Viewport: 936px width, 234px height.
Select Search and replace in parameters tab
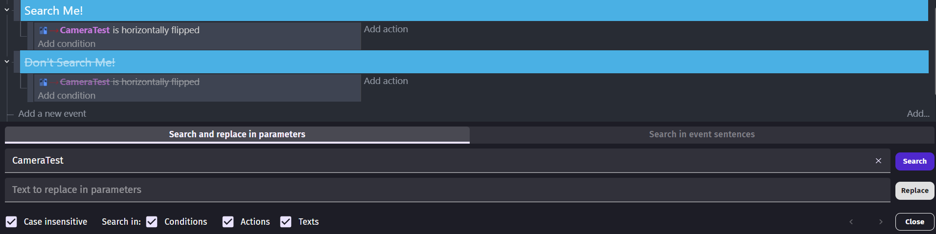click(x=237, y=134)
